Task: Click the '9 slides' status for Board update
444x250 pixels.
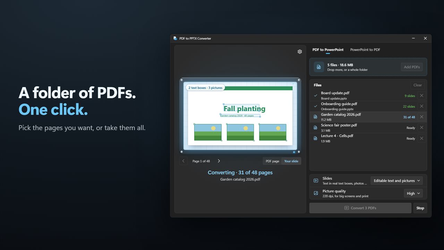Action: point(410,96)
